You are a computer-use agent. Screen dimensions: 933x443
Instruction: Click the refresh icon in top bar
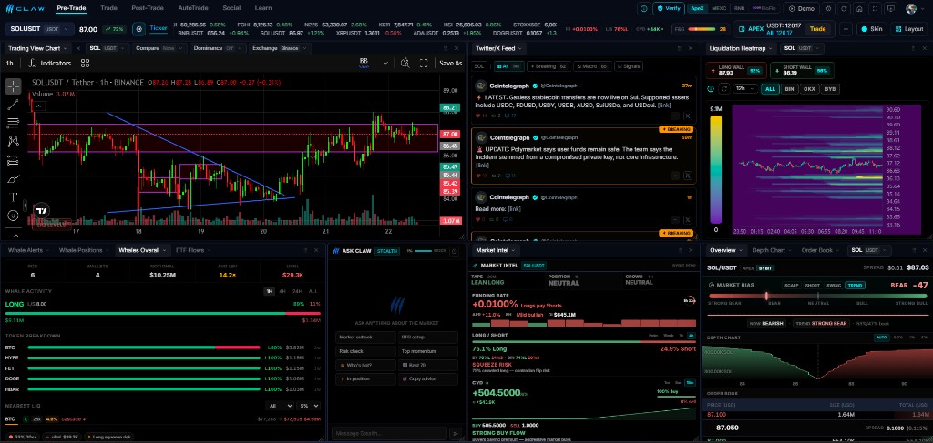pos(845,8)
